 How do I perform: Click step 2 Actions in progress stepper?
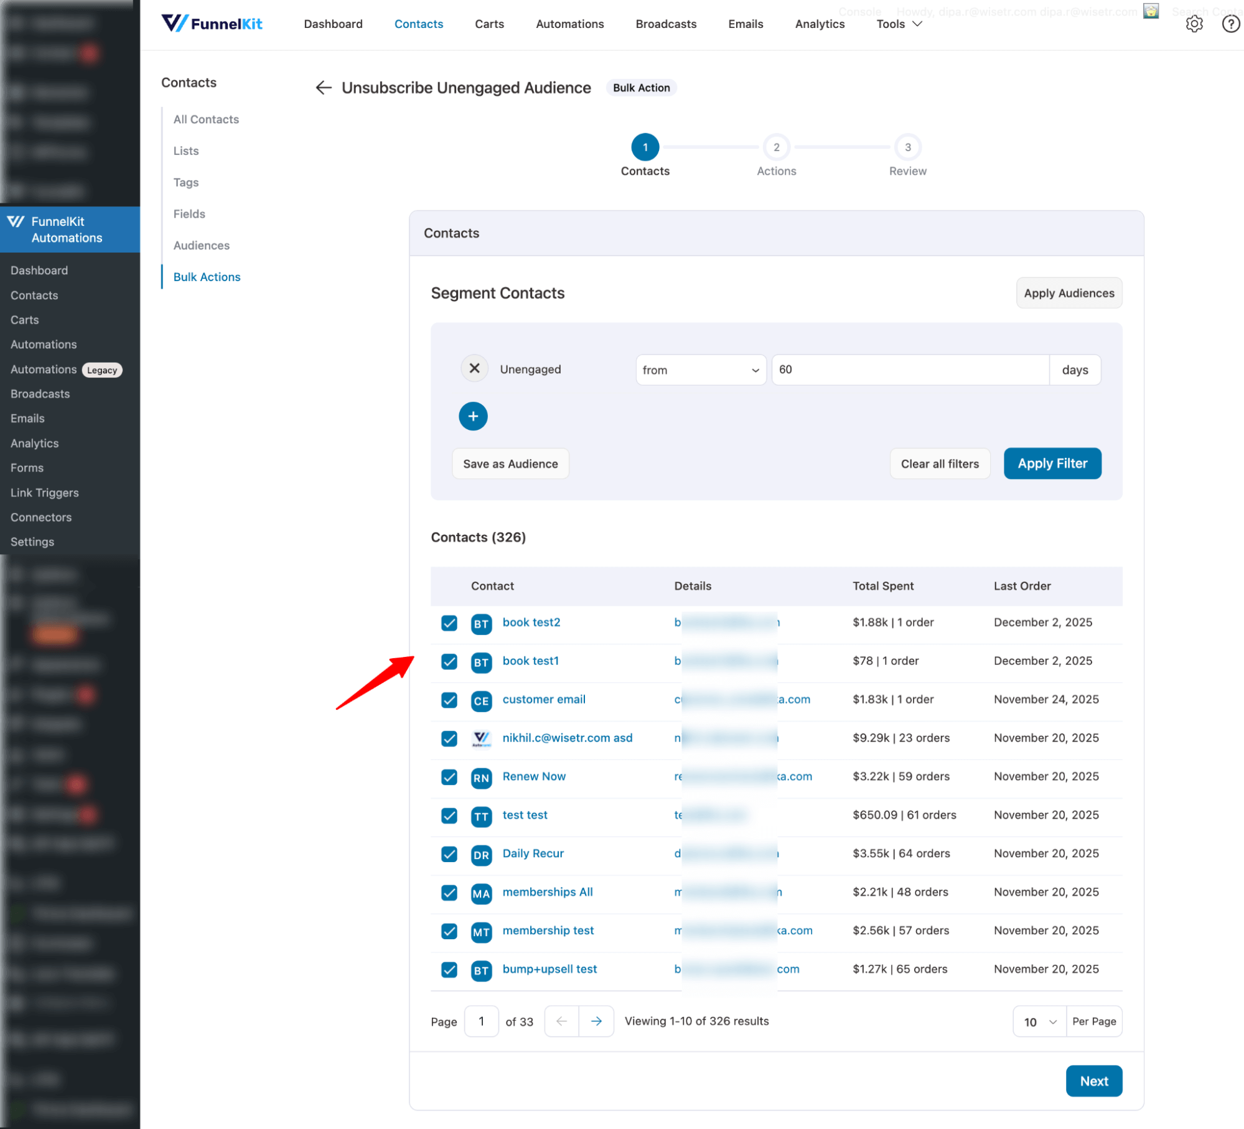[776, 147]
